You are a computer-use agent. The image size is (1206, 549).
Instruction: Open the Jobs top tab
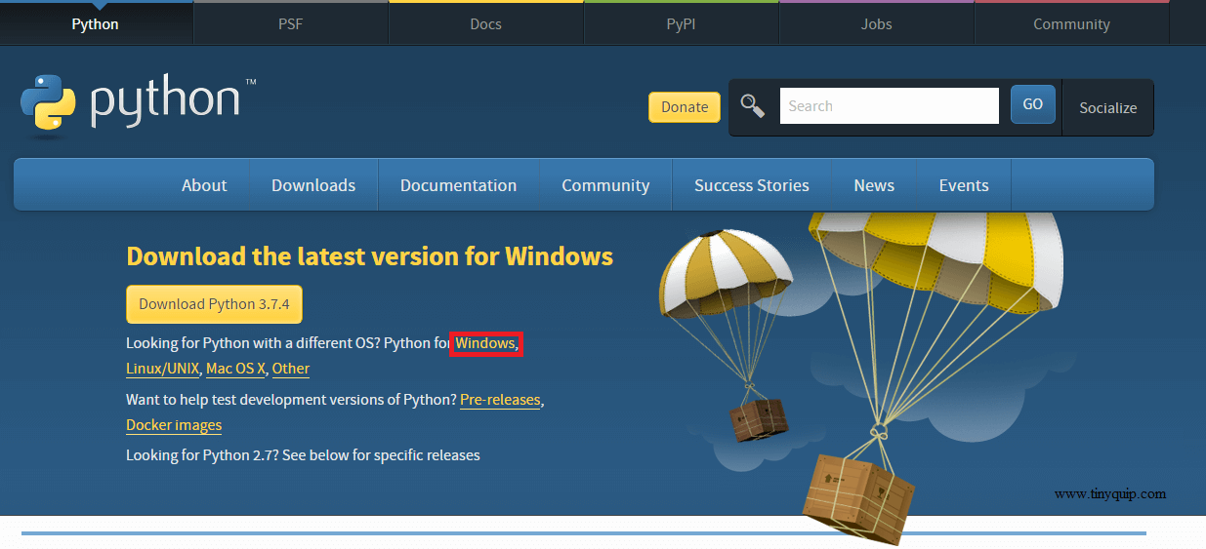(877, 23)
